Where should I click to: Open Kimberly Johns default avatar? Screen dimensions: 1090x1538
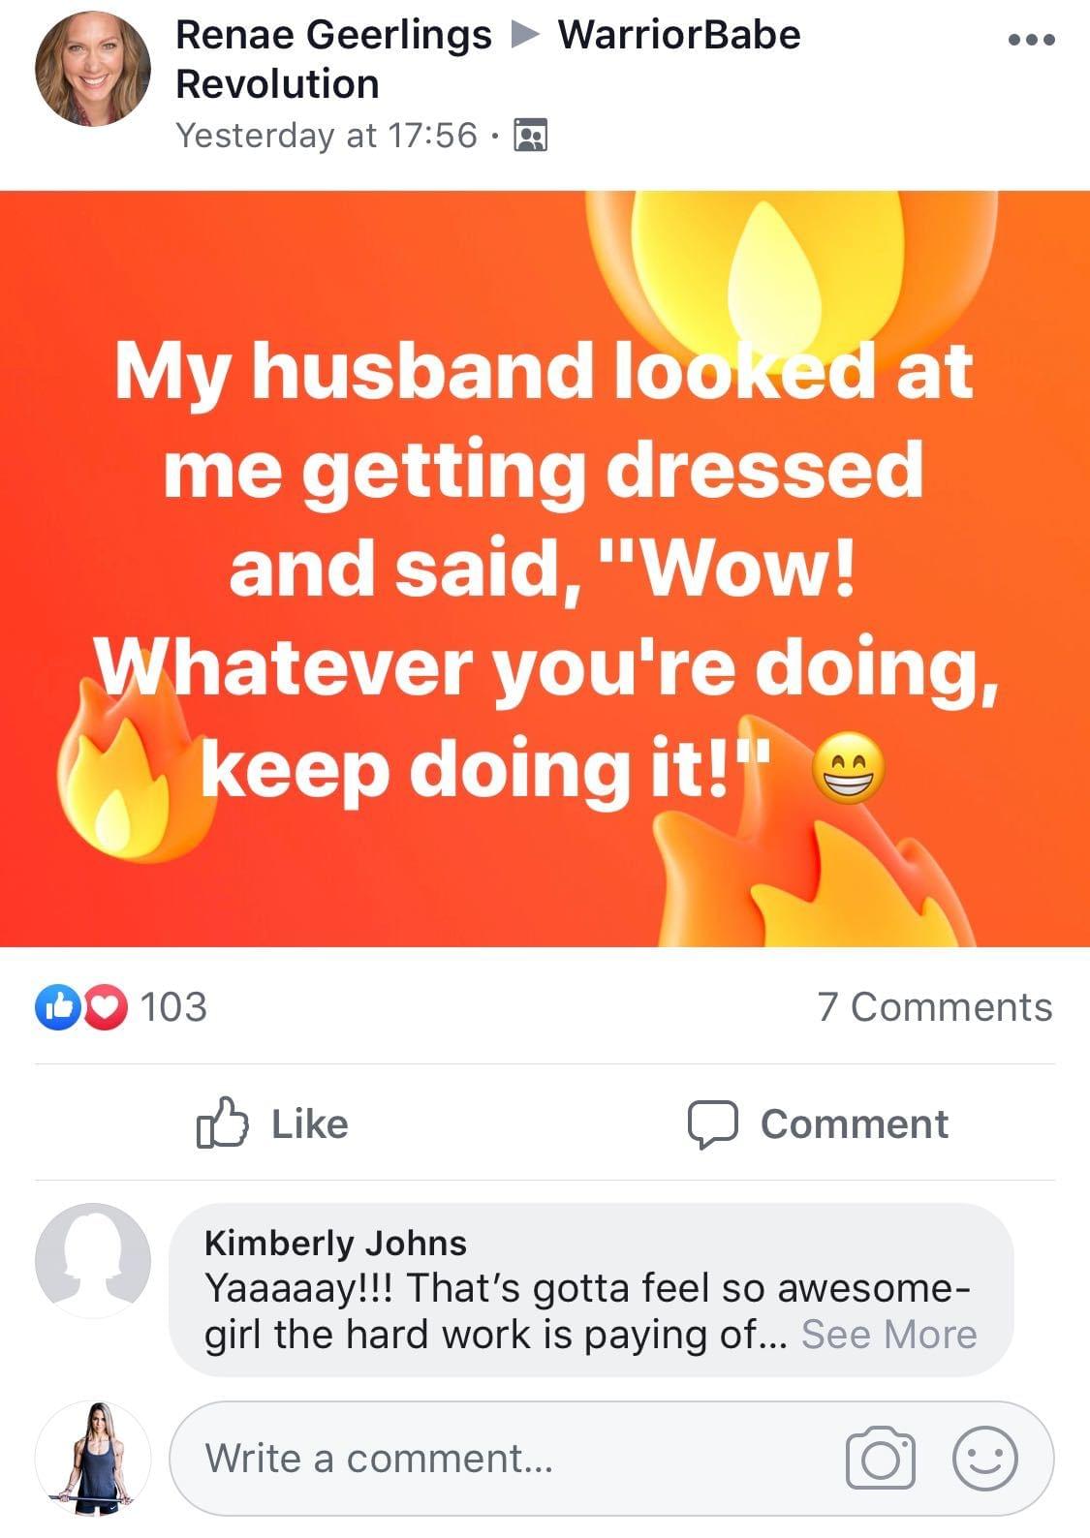(x=93, y=1260)
